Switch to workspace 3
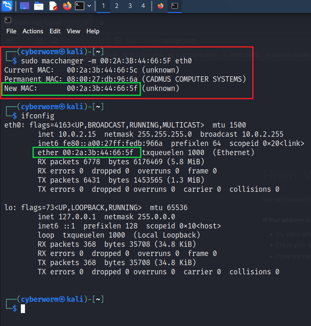 [130, 6]
